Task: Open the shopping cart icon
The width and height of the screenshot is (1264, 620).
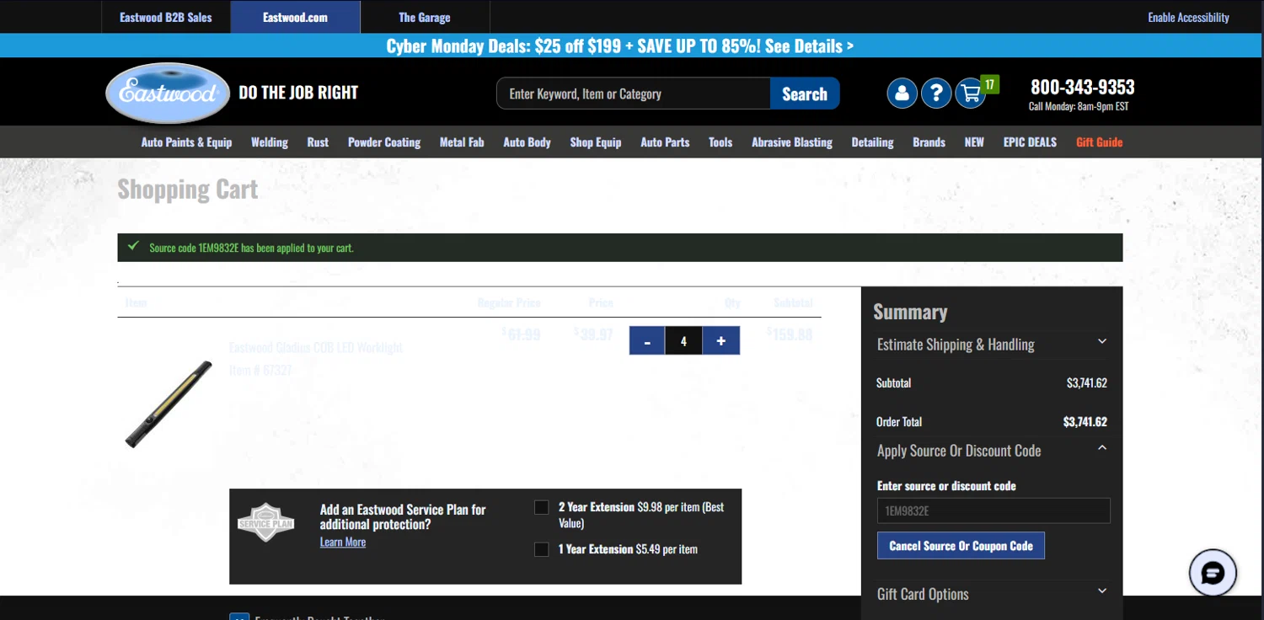Action: point(971,93)
